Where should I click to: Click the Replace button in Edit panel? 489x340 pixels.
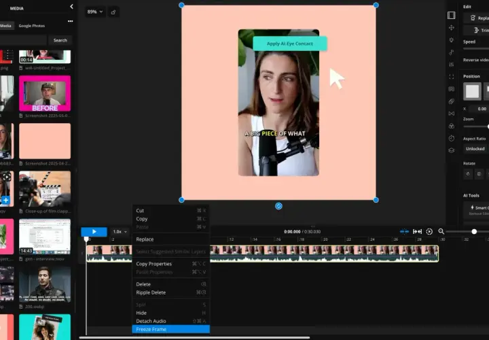click(x=476, y=18)
